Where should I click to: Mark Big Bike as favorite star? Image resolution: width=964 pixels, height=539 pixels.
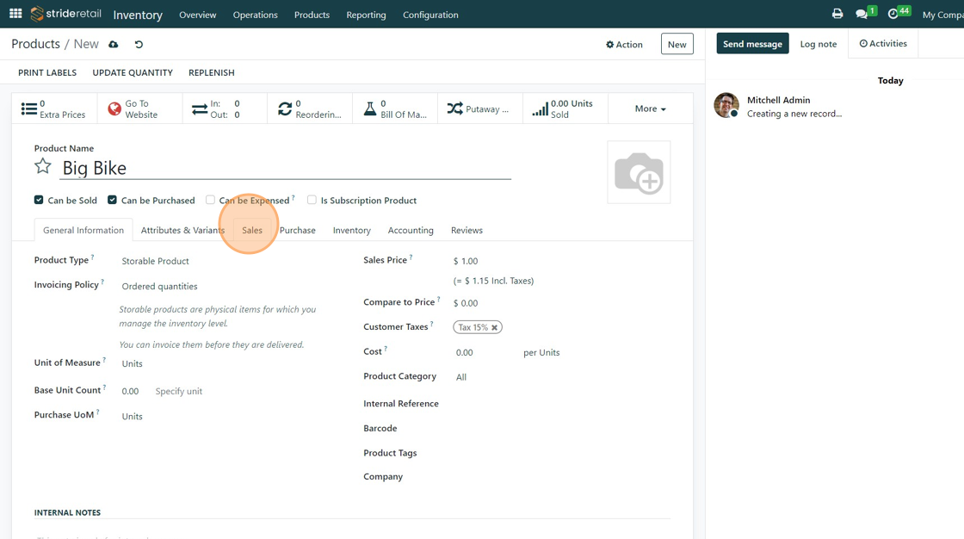click(42, 166)
